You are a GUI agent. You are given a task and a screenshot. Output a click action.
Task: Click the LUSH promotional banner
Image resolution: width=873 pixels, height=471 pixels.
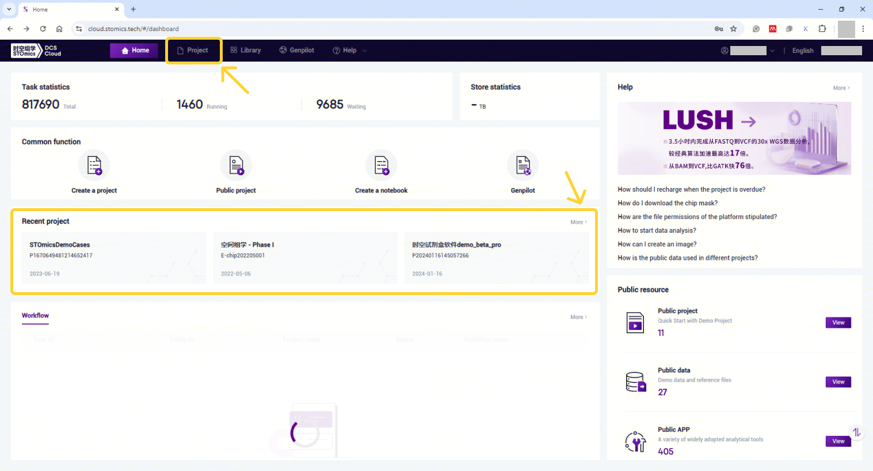tap(734, 138)
